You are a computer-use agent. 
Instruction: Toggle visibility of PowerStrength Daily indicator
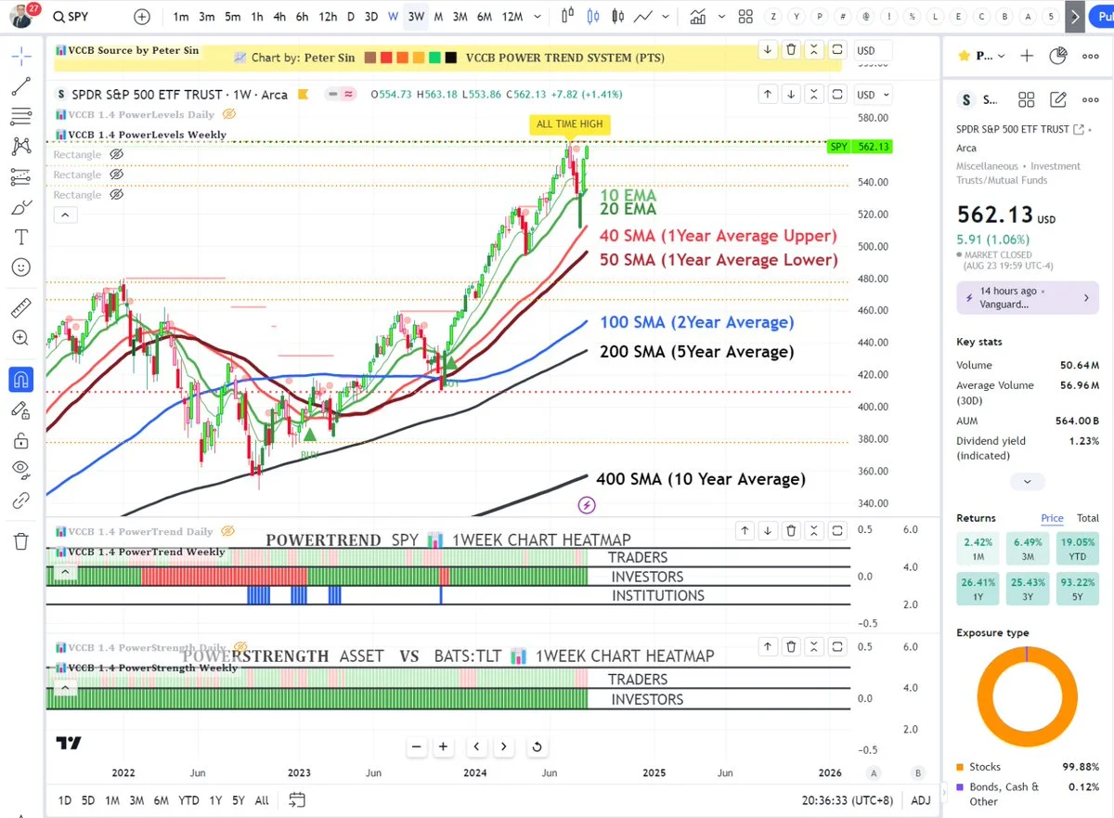coord(240,647)
